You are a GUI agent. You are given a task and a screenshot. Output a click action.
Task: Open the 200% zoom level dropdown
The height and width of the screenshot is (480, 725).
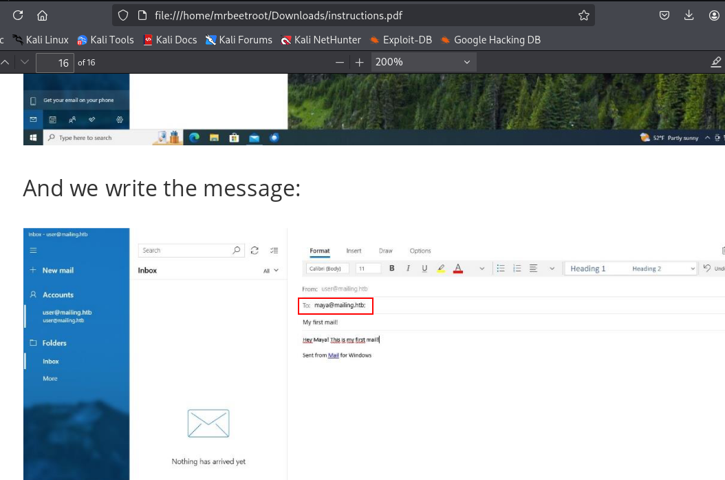tap(424, 62)
